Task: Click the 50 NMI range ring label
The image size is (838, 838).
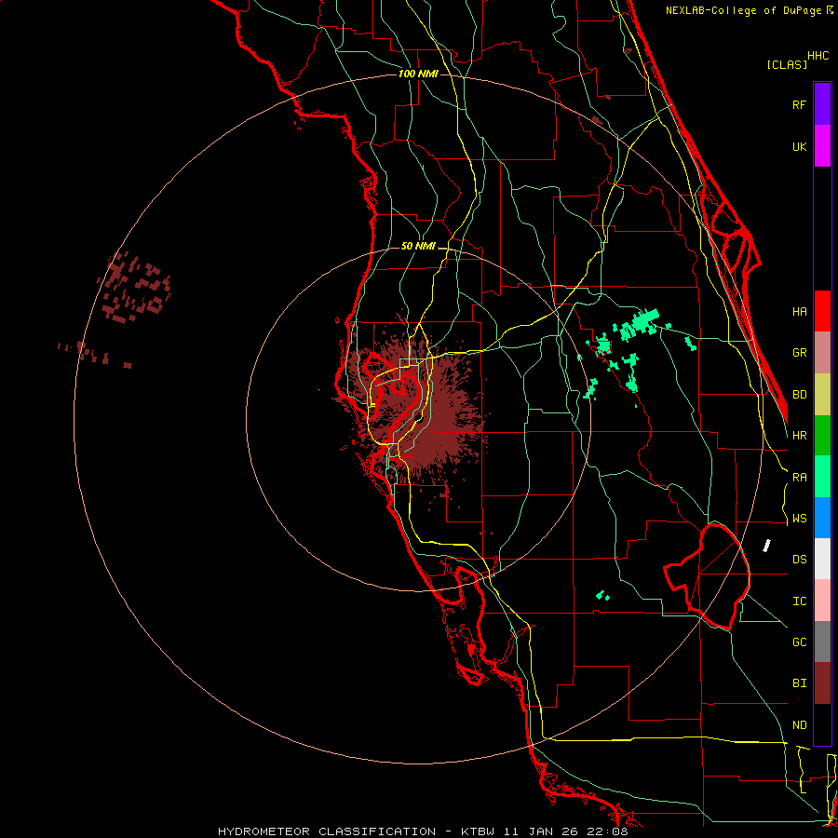Action: tap(418, 246)
